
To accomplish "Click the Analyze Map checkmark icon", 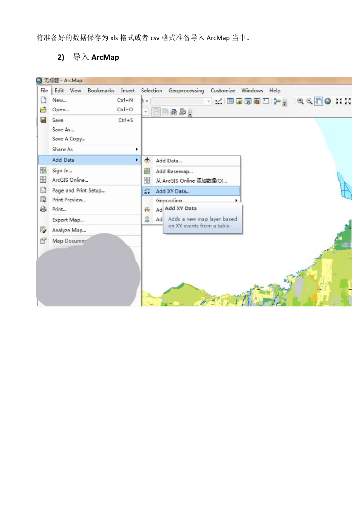I will pos(43,230).
